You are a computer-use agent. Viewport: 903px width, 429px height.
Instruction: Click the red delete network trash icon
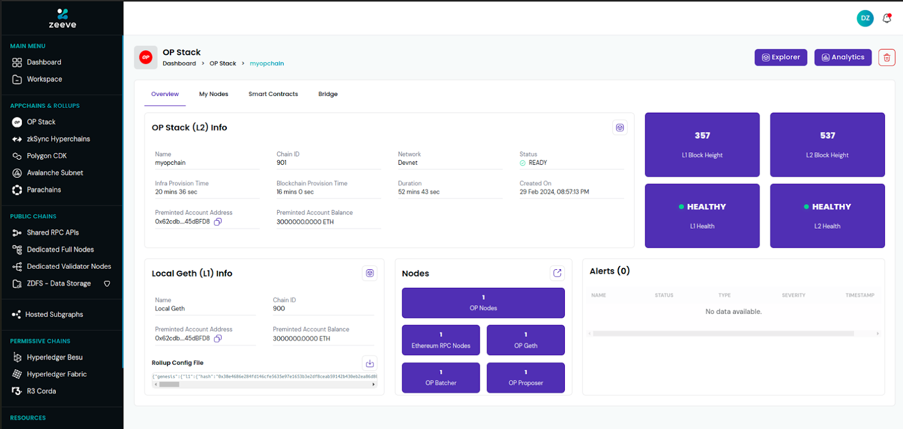click(887, 57)
